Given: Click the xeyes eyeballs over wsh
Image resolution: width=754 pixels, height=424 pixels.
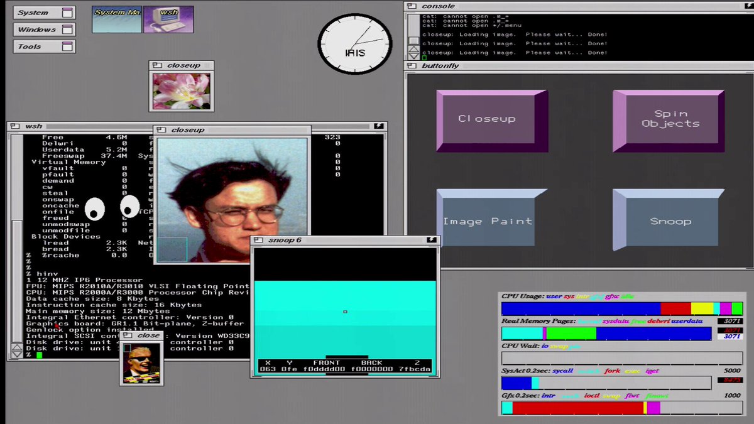Looking at the screenshot, I should click(x=112, y=207).
